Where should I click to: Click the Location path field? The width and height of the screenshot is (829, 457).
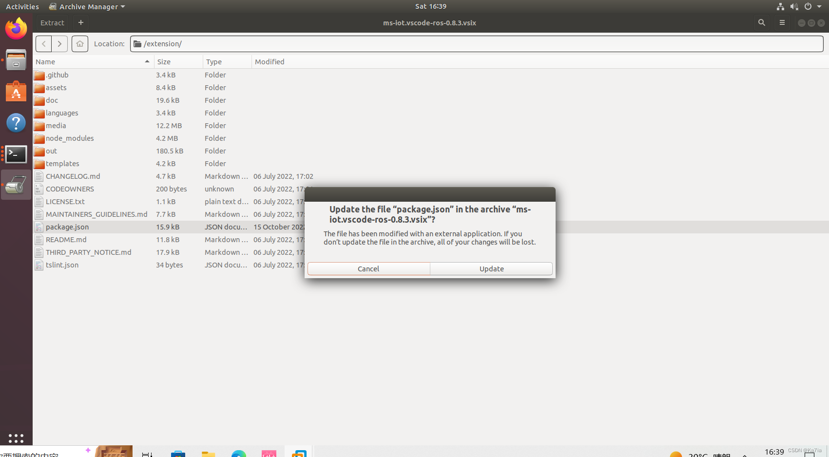click(x=341, y=44)
